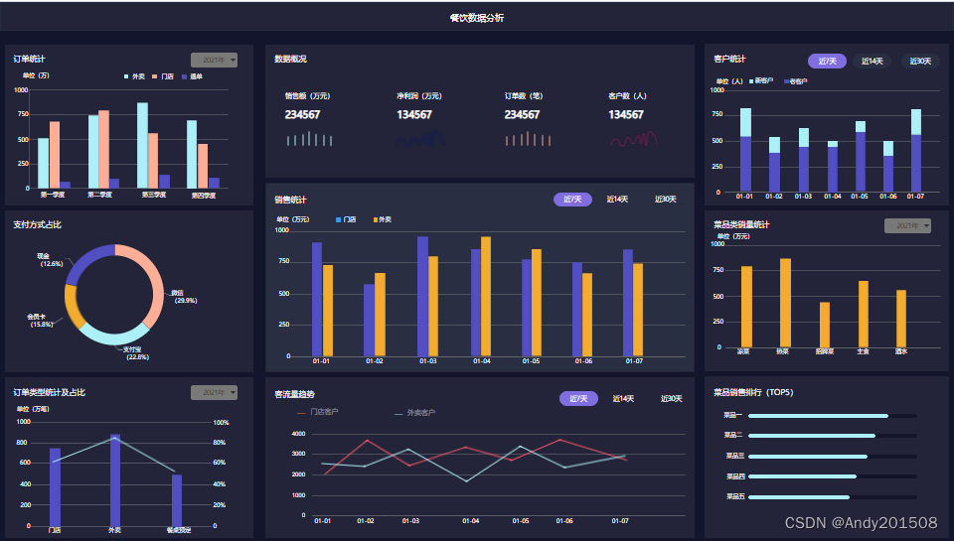Click the 第一季度 axis label

tap(53, 195)
